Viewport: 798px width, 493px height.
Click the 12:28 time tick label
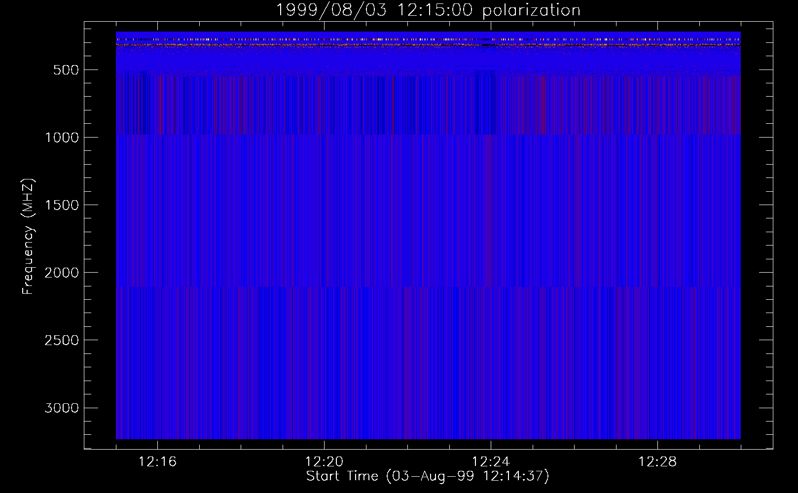657,462
